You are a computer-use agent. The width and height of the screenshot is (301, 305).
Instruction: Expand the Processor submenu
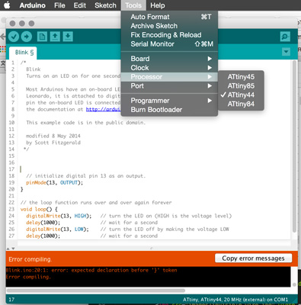click(169, 77)
